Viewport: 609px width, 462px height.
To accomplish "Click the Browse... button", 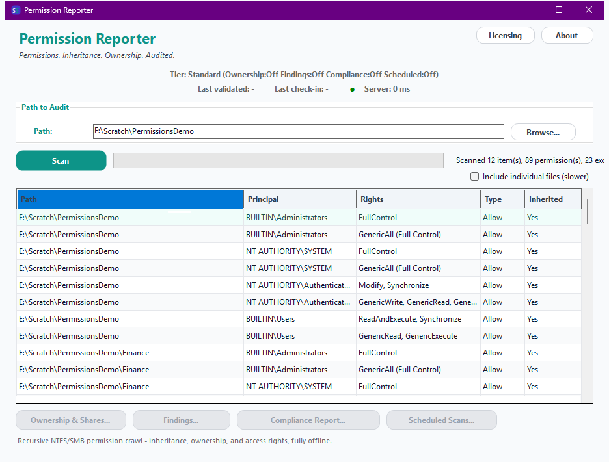I will point(543,133).
